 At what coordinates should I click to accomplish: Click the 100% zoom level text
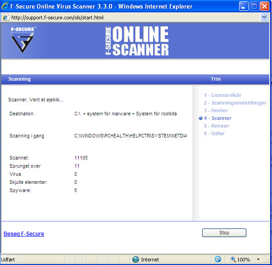click(243, 260)
